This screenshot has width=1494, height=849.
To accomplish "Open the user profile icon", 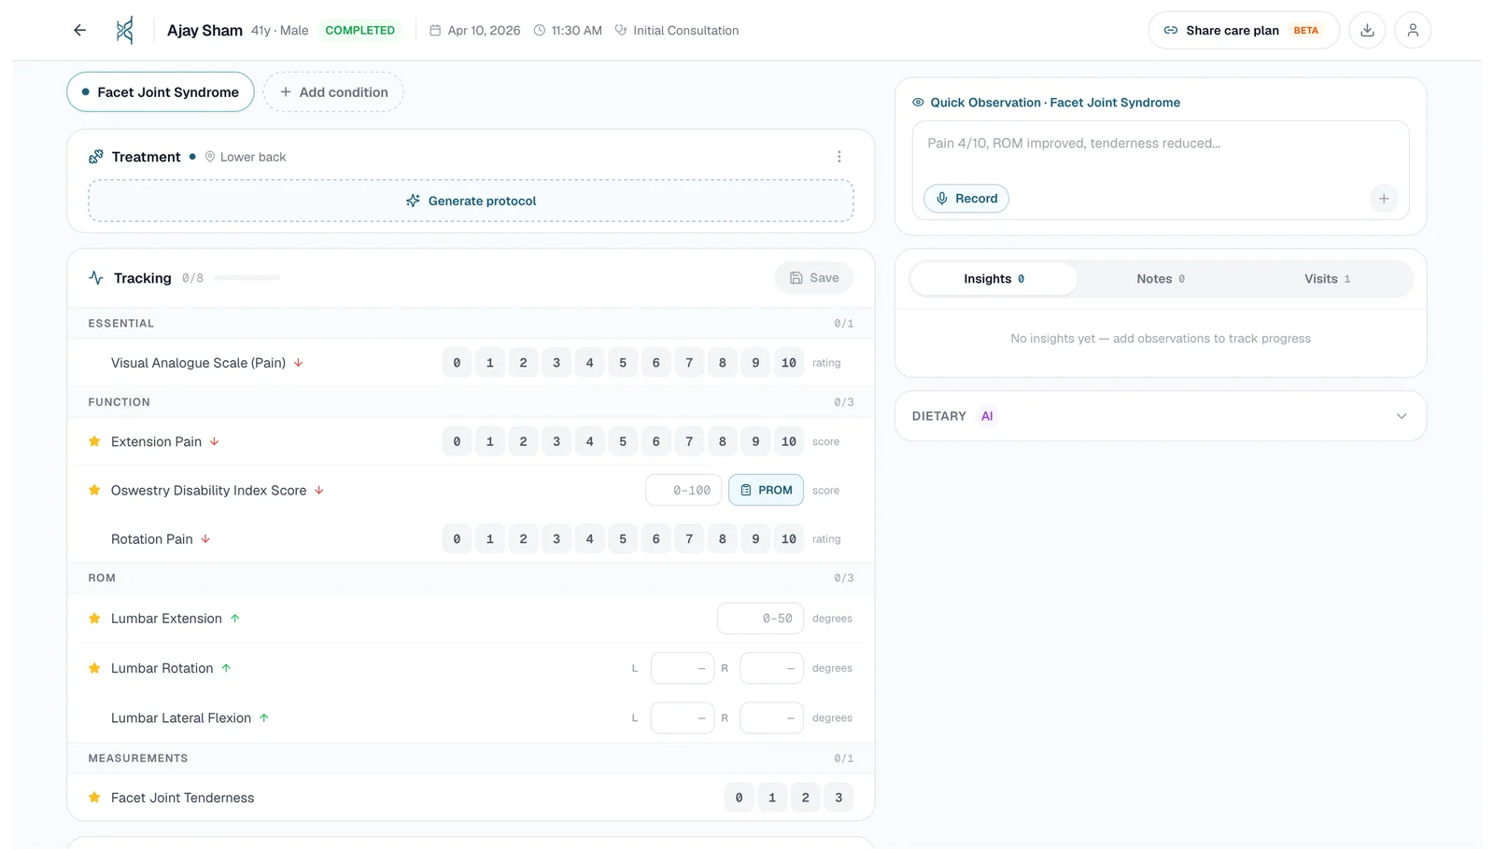I will (1413, 31).
